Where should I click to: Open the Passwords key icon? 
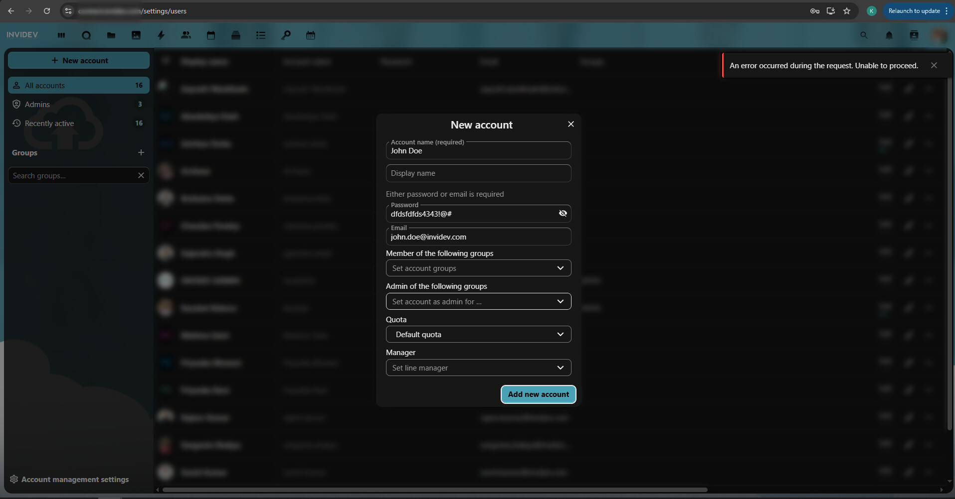[x=286, y=35]
